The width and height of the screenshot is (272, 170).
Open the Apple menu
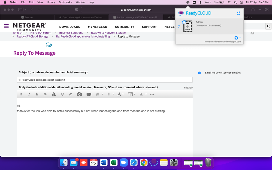(x=5, y=2)
